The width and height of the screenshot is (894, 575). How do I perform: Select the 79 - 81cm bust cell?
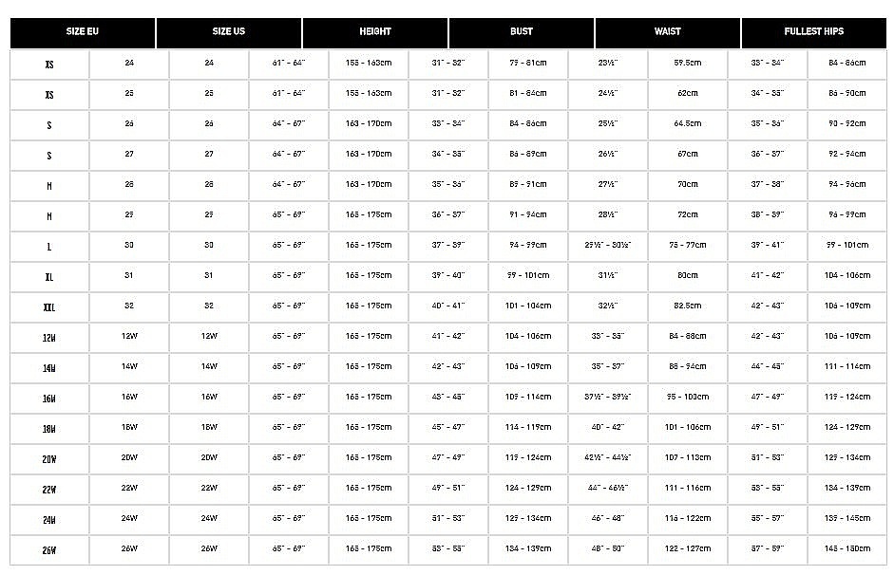(528, 64)
